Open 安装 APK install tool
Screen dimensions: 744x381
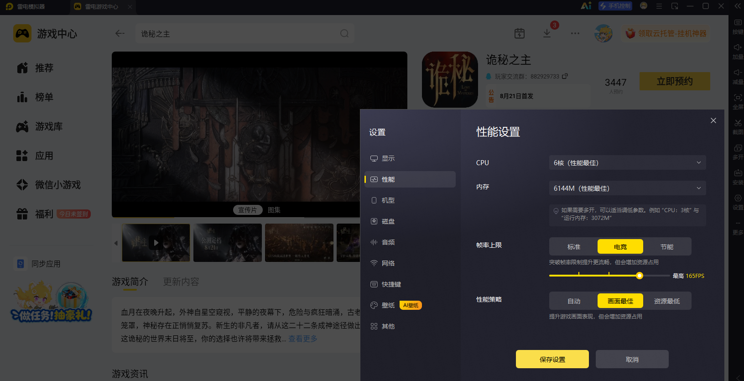click(738, 177)
